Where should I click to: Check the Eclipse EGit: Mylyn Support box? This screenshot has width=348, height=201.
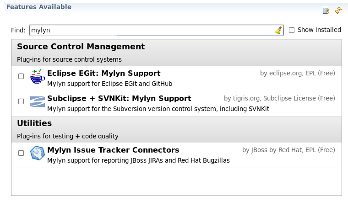pos(21,76)
